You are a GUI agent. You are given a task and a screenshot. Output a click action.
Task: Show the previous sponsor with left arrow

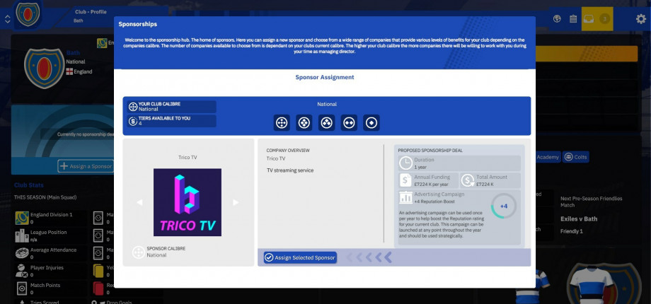(139, 202)
